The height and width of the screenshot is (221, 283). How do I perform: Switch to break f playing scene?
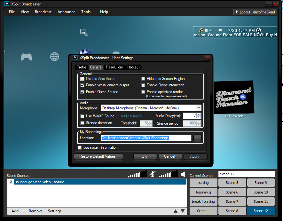203,201
